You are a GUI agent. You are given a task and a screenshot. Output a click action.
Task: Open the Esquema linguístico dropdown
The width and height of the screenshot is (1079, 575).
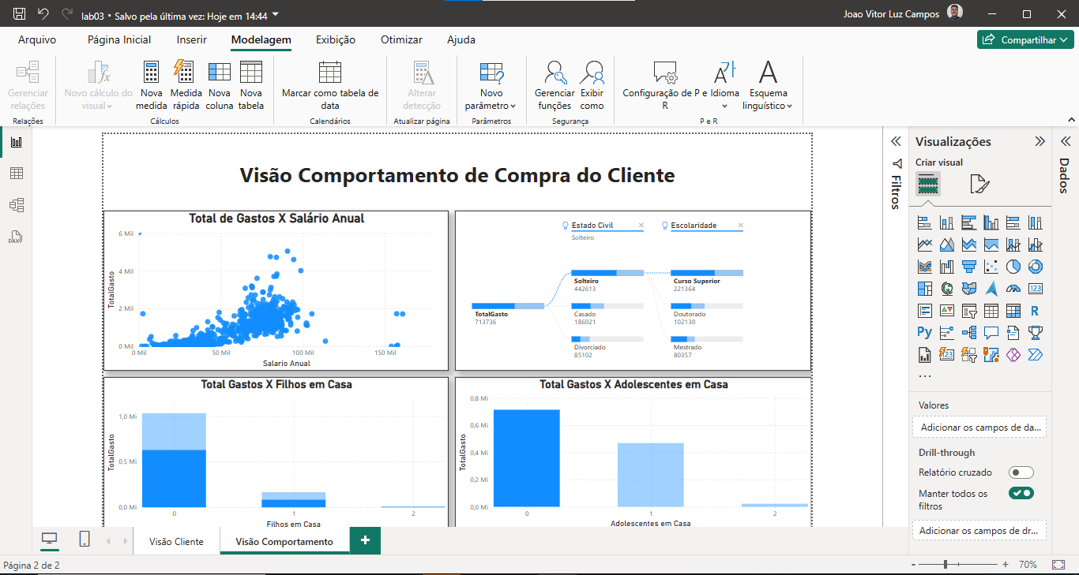pyautogui.click(x=767, y=86)
